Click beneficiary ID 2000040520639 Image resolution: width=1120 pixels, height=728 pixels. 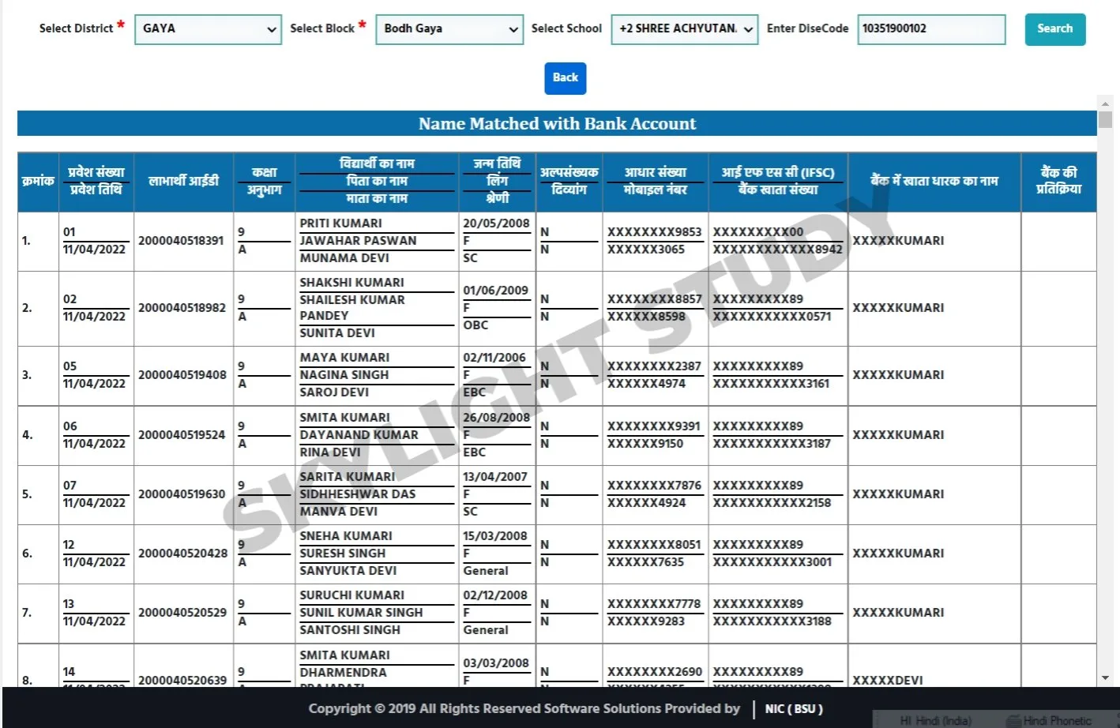(182, 680)
